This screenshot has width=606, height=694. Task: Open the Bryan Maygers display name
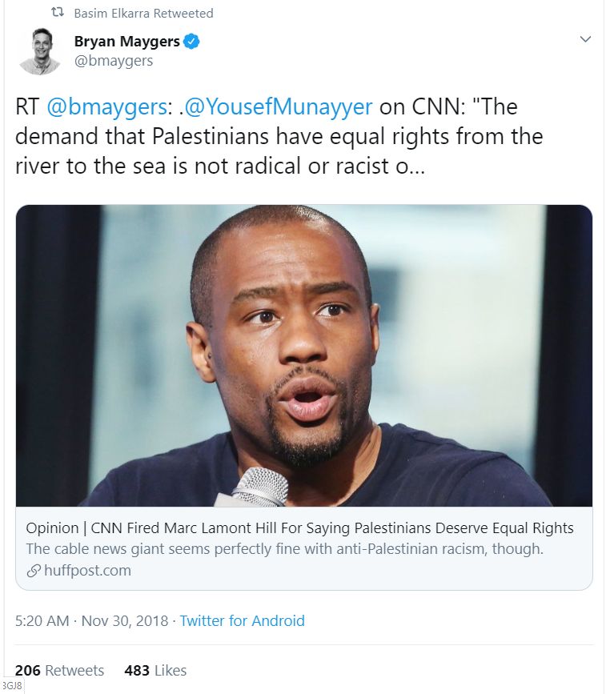(126, 41)
